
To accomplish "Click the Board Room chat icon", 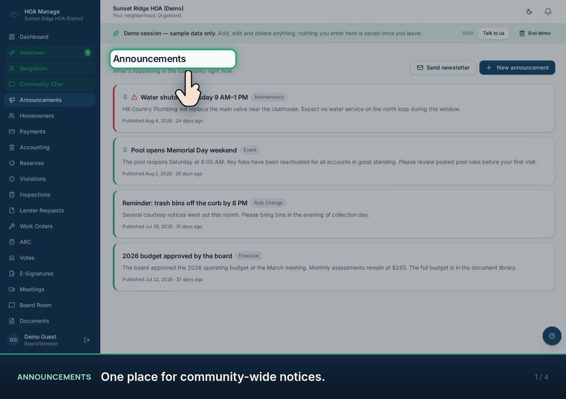I will point(12,305).
